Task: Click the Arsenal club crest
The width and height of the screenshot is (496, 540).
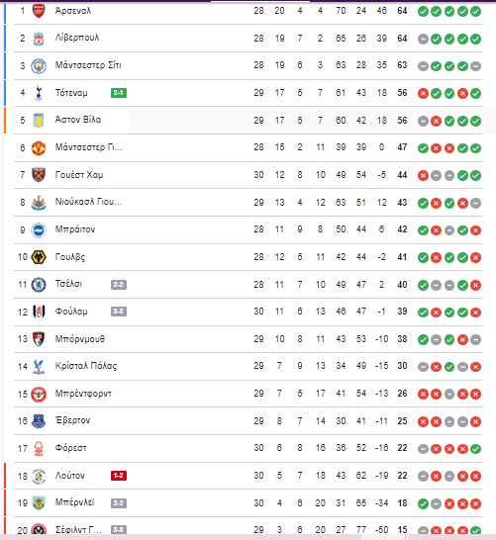Action: 39,11
